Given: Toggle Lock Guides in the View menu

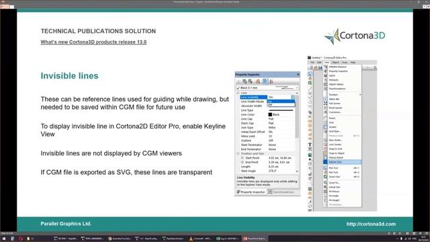Looking at the screenshot, I should pyautogui.click(x=342, y=145).
